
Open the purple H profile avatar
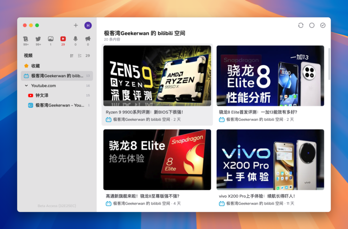point(88,25)
